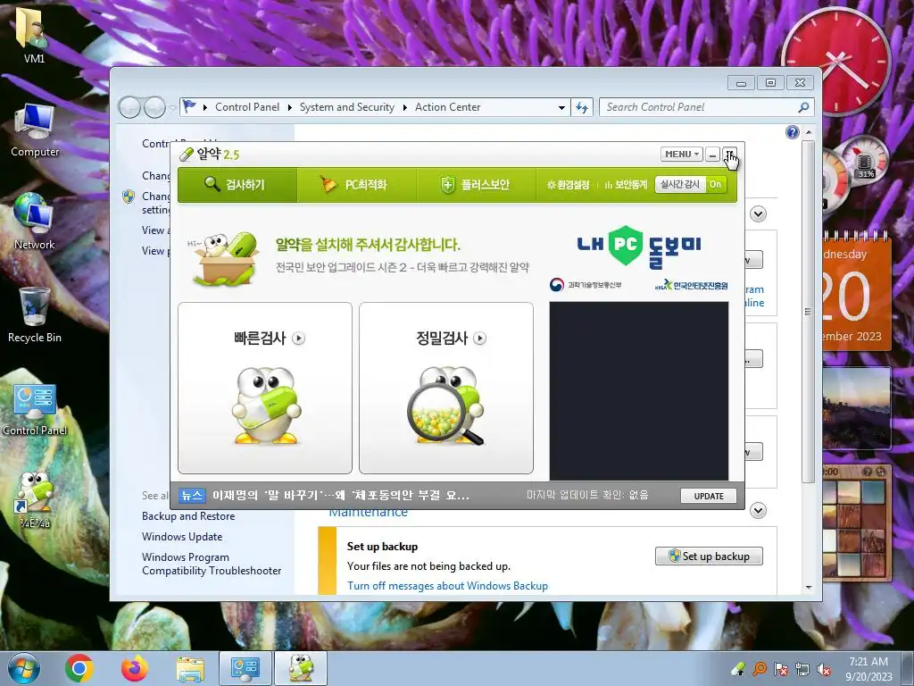Open 보안통계 security statistics
Screen dimensions: 914x686
(x=626, y=185)
